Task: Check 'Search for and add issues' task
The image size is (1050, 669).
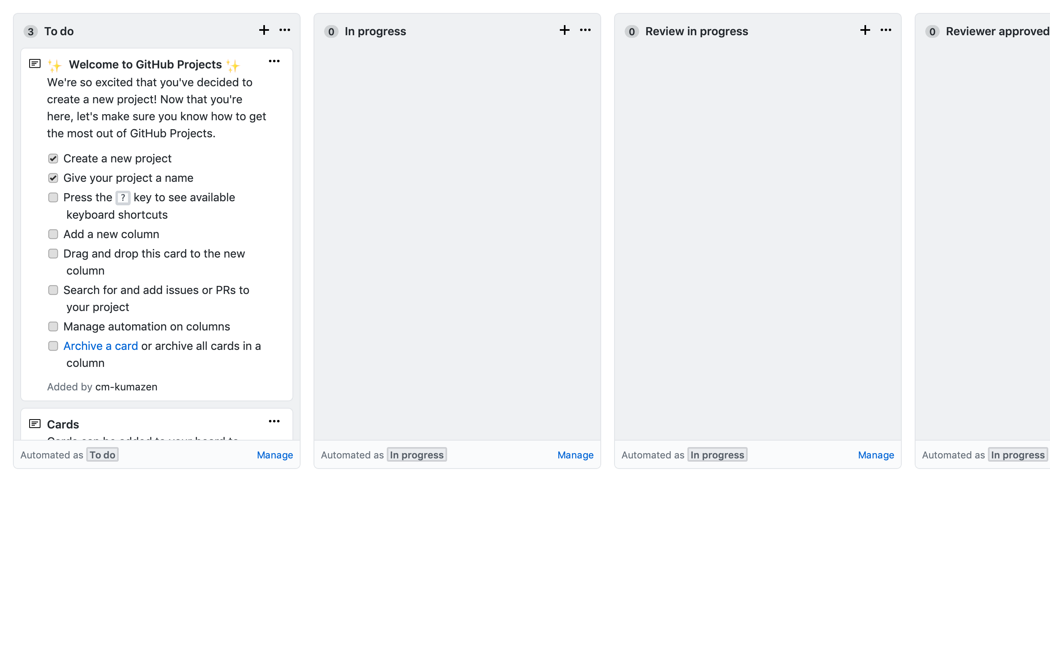Action: pyautogui.click(x=53, y=290)
